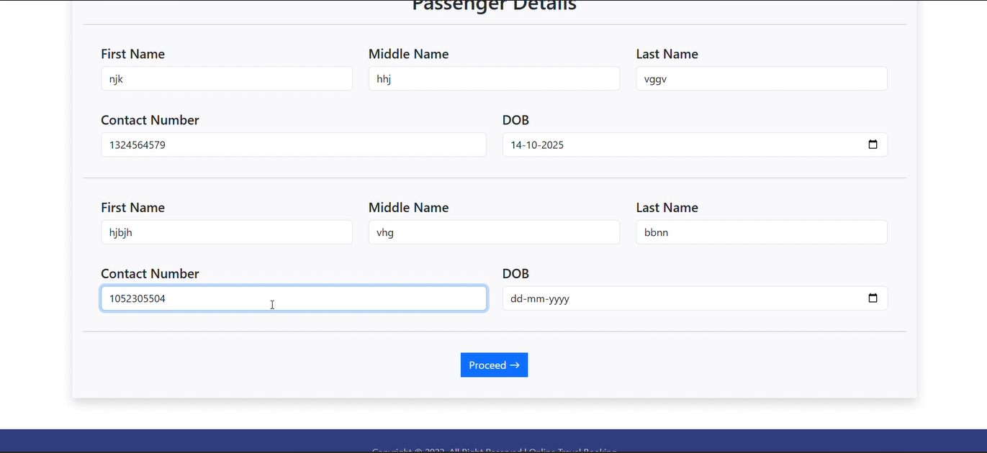This screenshot has width=987, height=453.
Task: Click the Contact Number field showing 1324564579
Action: coord(294,145)
